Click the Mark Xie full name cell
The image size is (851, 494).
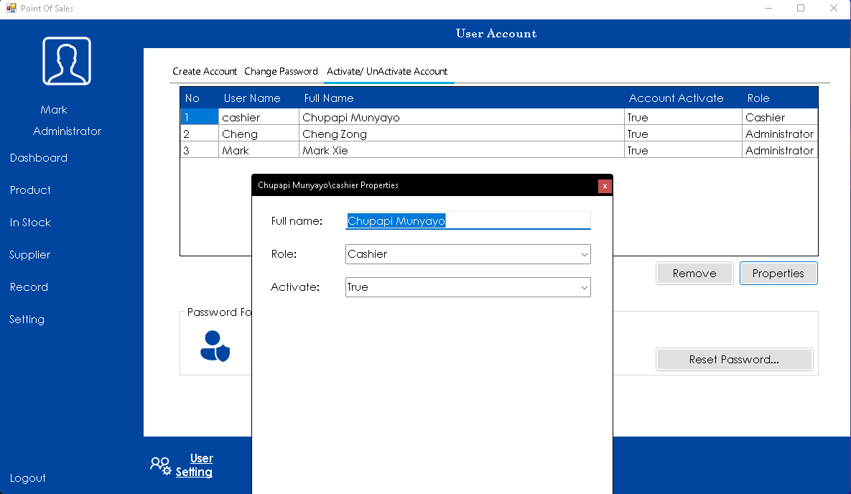462,150
